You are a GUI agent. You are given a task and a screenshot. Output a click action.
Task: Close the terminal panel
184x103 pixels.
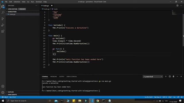pos(181,76)
